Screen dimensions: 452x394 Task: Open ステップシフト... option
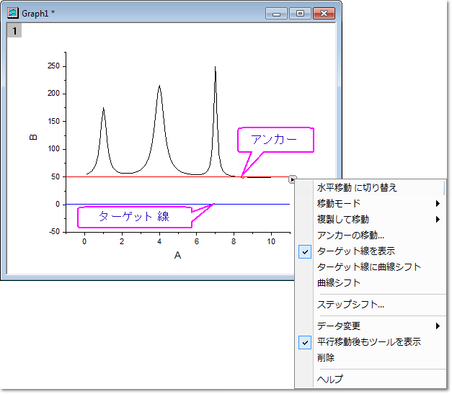tap(372, 305)
